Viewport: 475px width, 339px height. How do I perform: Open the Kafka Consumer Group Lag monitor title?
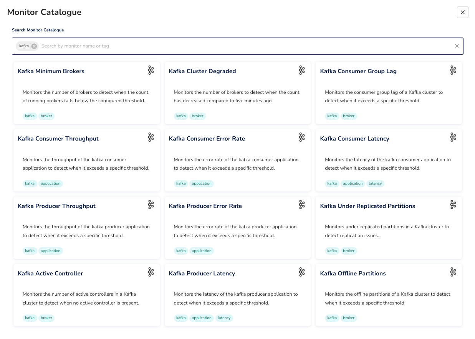pyautogui.click(x=358, y=71)
